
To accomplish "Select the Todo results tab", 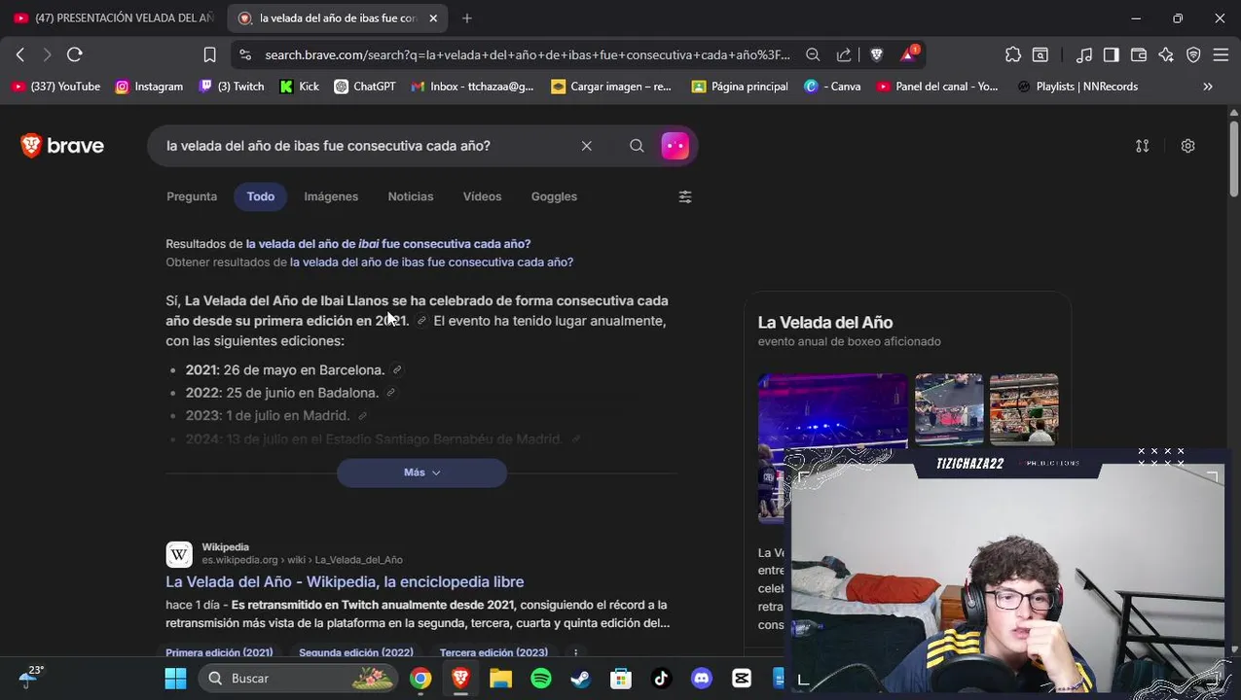I will (261, 196).
